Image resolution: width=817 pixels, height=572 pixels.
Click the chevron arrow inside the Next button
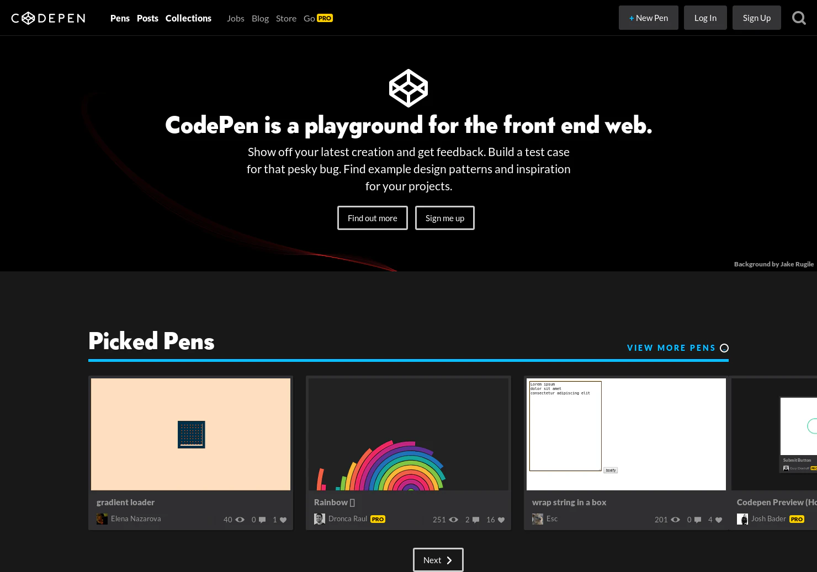coord(448,560)
